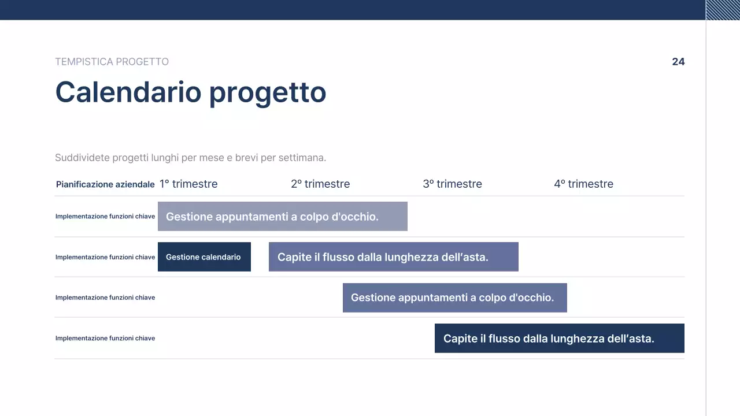Select the 'Capite il flusso dalla lunghezza dell'asta' bar

(x=393, y=257)
